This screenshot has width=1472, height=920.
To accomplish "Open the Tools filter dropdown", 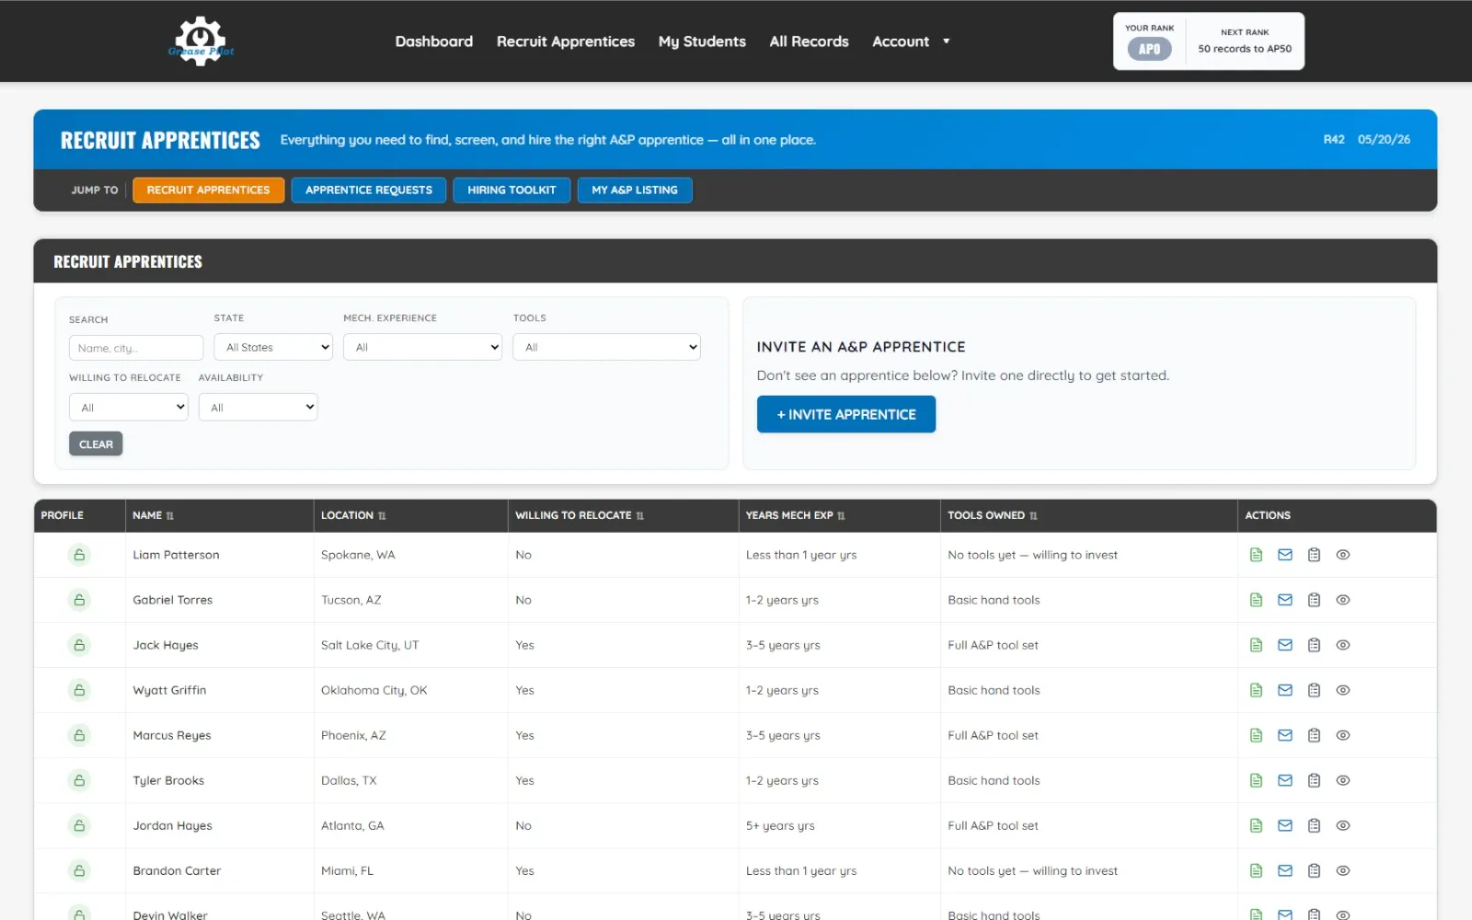I will point(606,347).
